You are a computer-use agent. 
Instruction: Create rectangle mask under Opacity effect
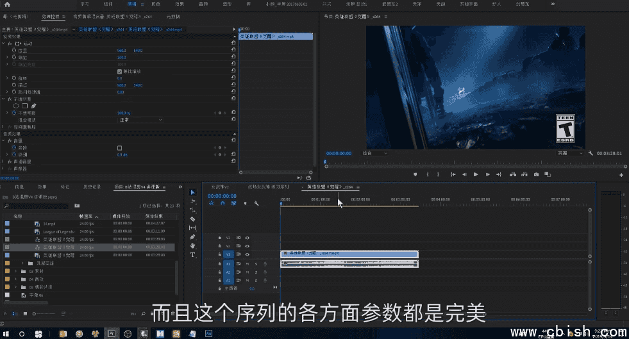[25, 106]
